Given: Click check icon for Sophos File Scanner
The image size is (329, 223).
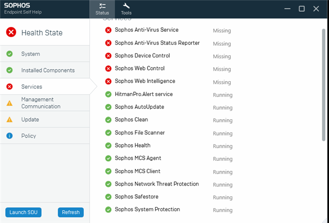Looking at the screenshot, I should (108, 133).
